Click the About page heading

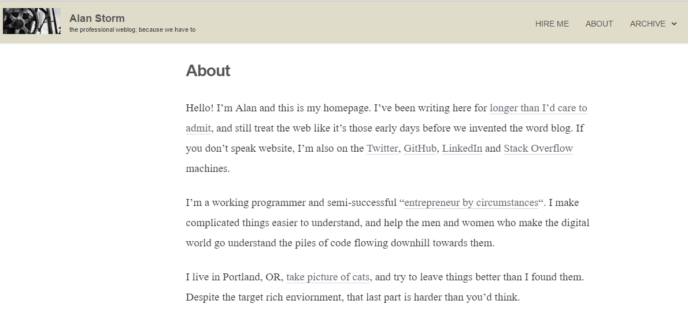click(x=208, y=71)
